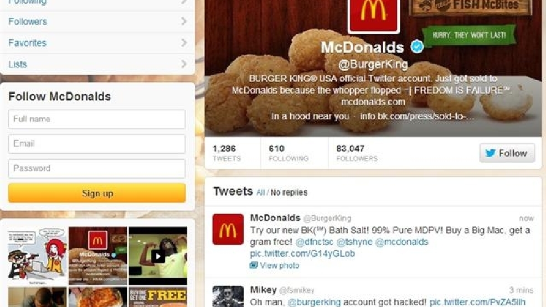Switch tweets filter to All
The width and height of the screenshot is (546, 307).
[x=260, y=192]
